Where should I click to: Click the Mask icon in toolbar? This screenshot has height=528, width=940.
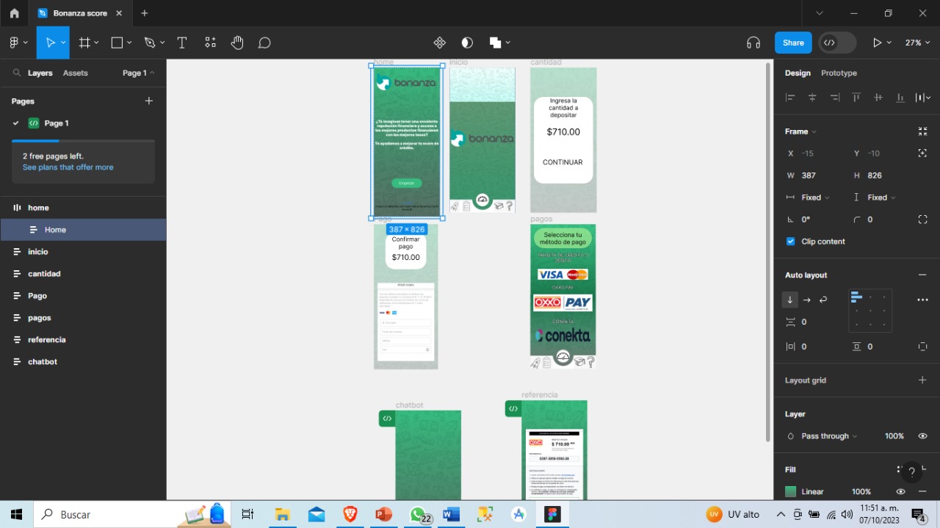coord(467,43)
